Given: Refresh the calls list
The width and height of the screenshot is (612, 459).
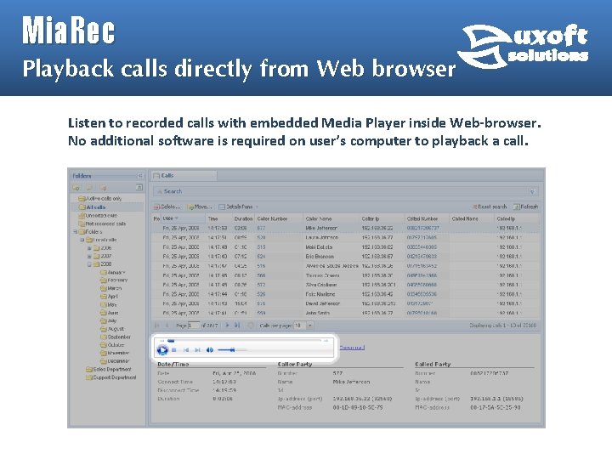Looking at the screenshot, I should [x=526, y=207].
